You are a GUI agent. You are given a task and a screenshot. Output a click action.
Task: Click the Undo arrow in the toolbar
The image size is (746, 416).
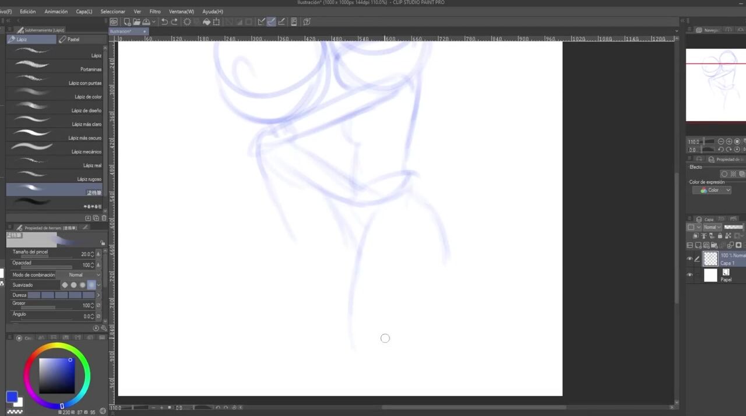click(x=164, y=22)
